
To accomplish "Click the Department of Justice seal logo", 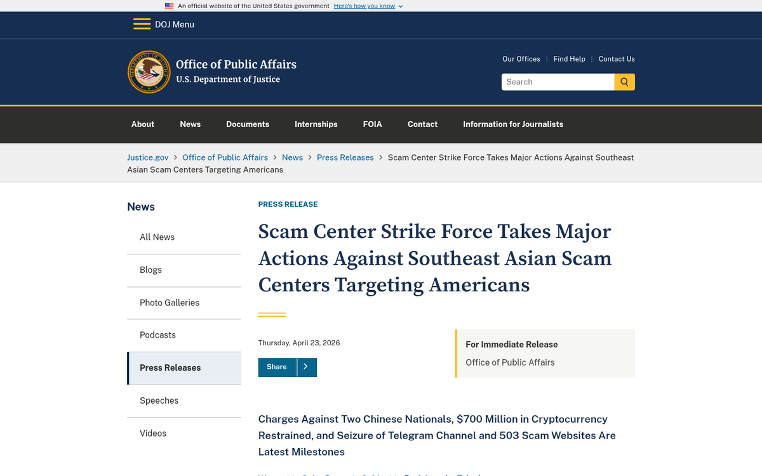I will point(149,72).
